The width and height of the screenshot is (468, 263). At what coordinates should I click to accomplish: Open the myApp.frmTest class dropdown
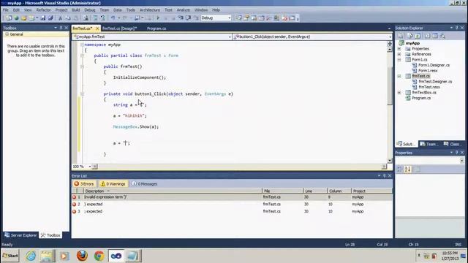click(230, 37)
